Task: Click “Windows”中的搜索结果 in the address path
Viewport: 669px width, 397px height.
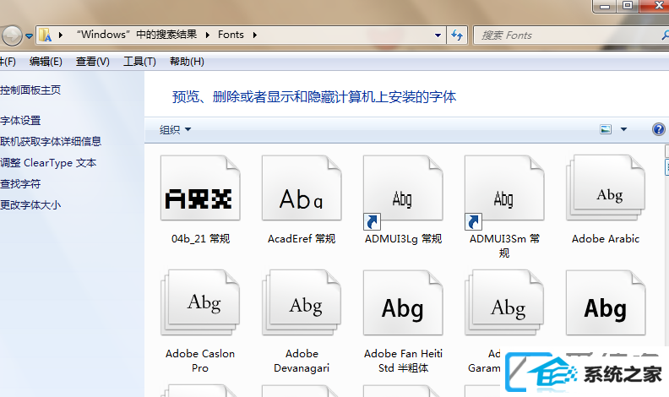Action: pyautogui.click(x=137, y=35)
